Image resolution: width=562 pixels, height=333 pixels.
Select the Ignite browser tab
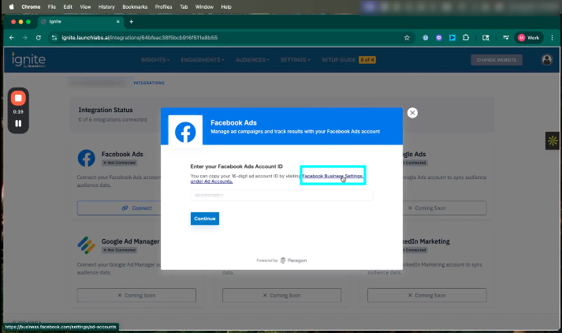[x=80, y=22]
